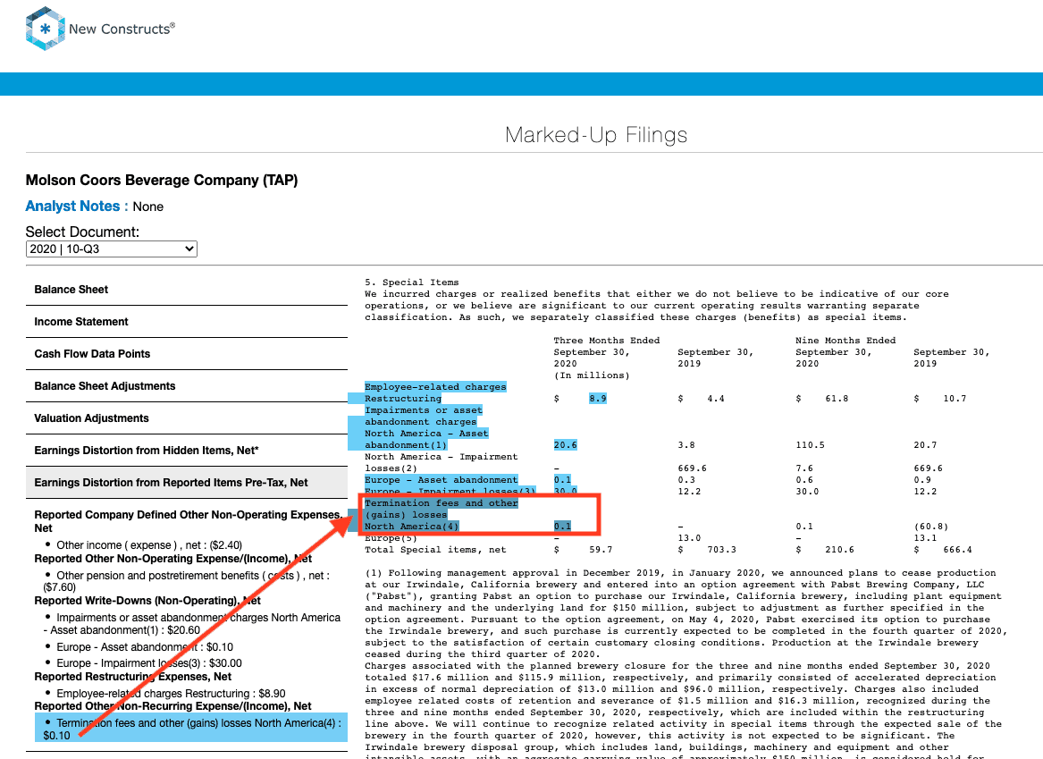This screenshot has width=1043, height=759.
Task: Click the Analyst Notes link
Action: point(77,207)
